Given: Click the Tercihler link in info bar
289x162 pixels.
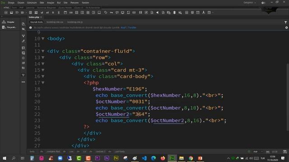Looking at the screenshot, I should [x=132, y=27].
